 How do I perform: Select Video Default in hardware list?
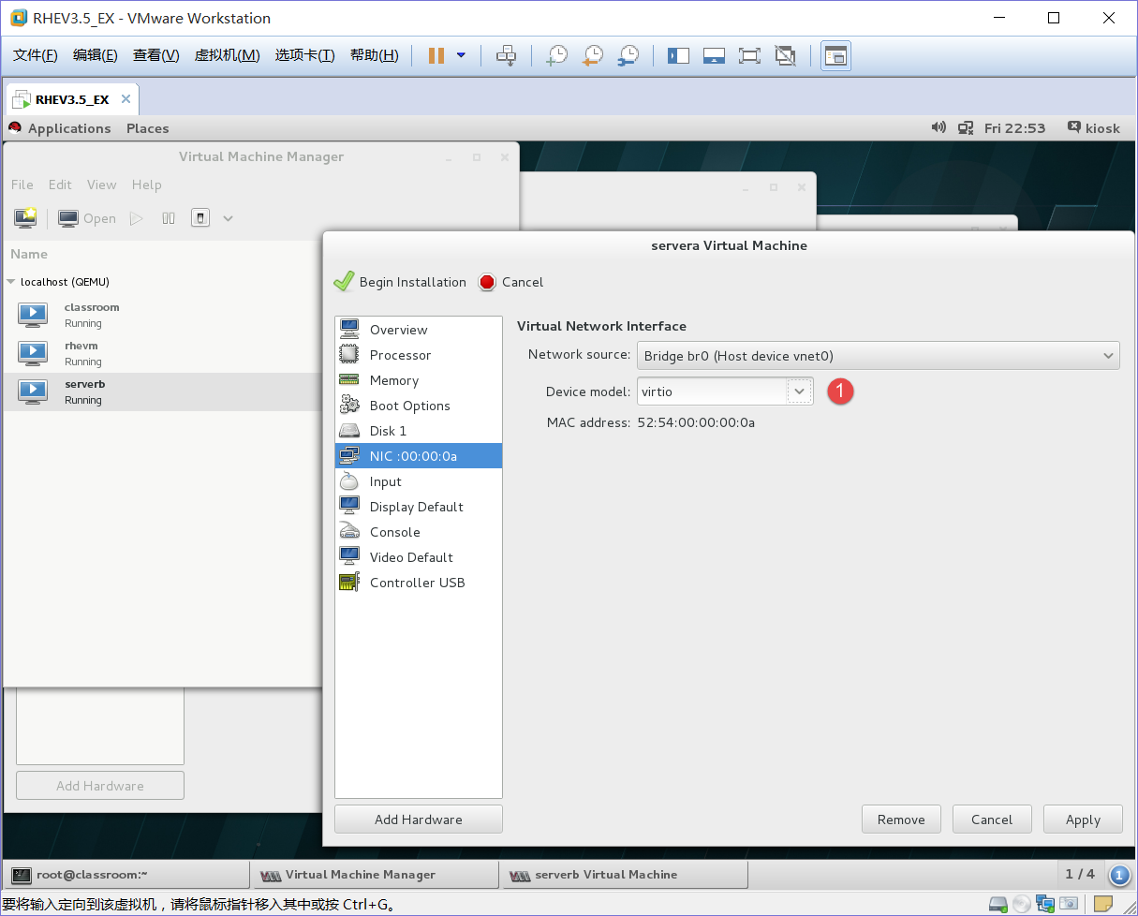tap(419, 557)
